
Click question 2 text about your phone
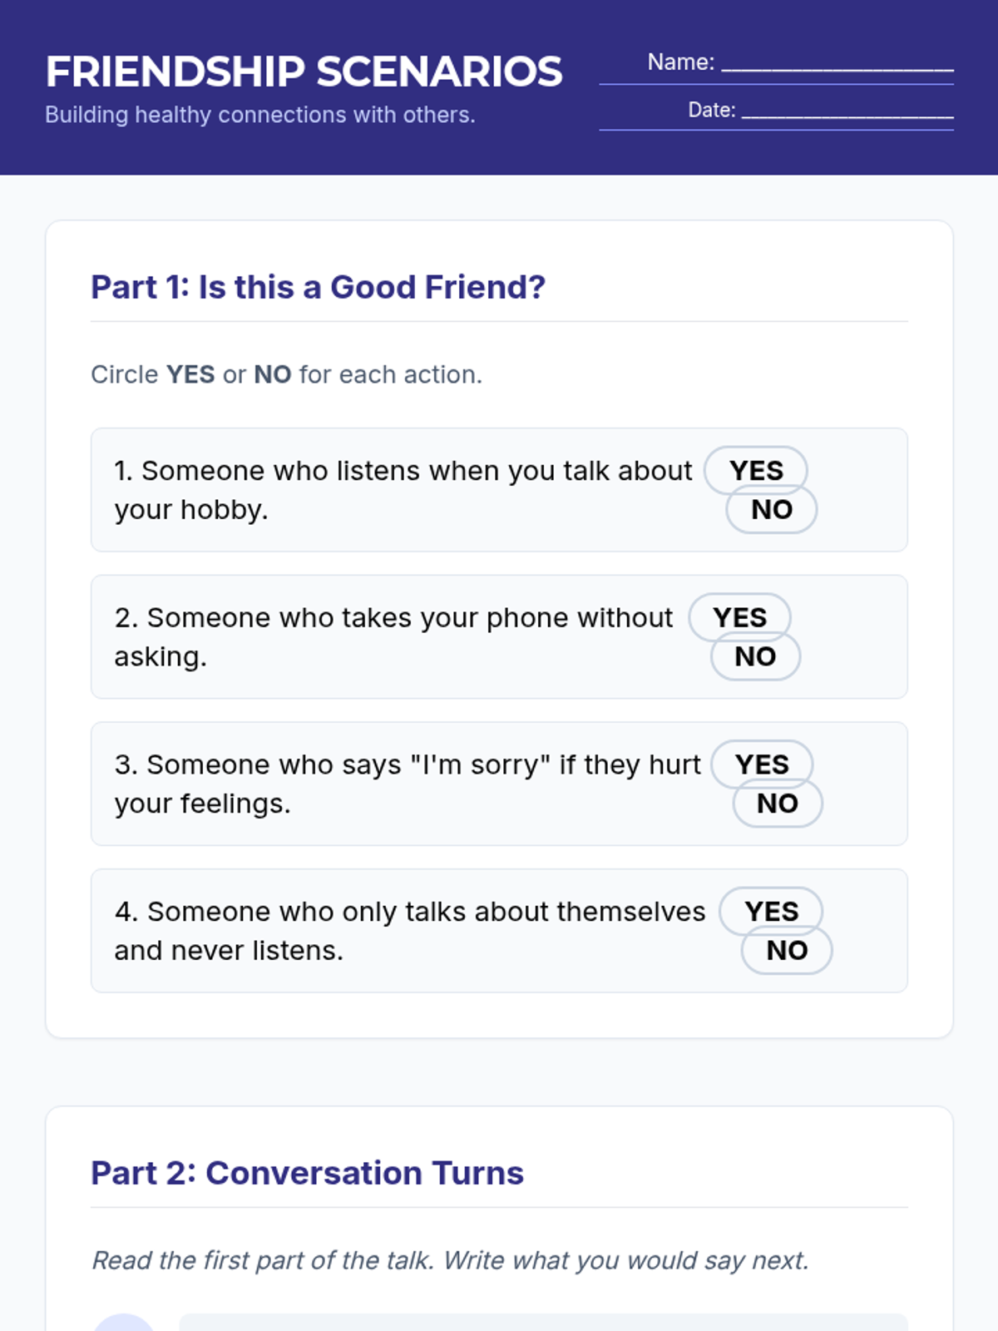tap(393, 637)
